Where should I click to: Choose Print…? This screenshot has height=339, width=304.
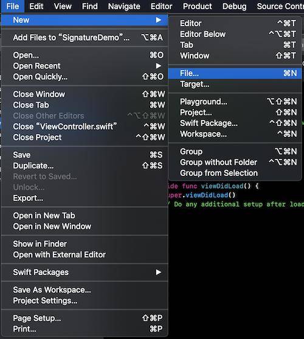pyautogui.click(x=85, y=329)
